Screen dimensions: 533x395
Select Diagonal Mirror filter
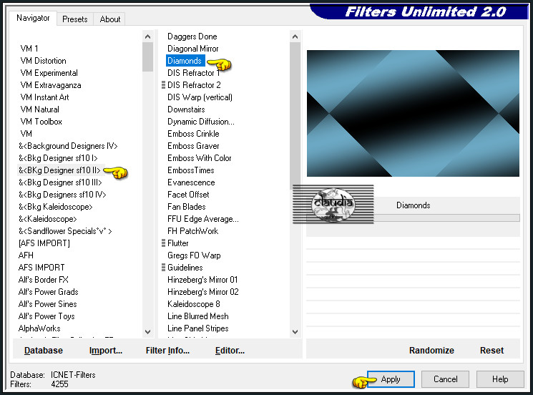pyautogui.click(x=192, y=49)
